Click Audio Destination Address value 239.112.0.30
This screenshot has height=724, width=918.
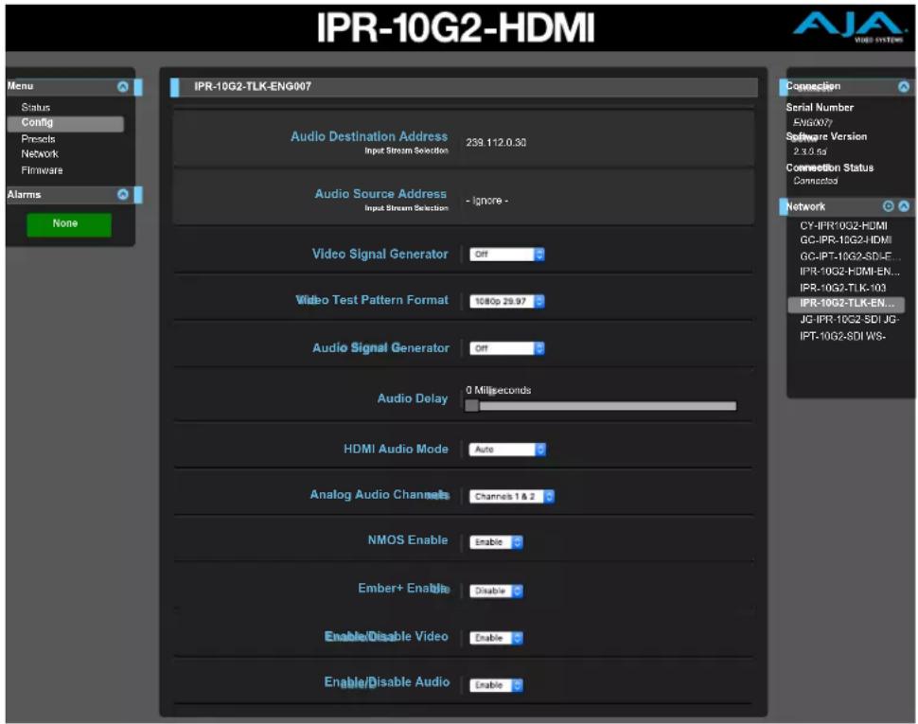(x=496, y=143)
